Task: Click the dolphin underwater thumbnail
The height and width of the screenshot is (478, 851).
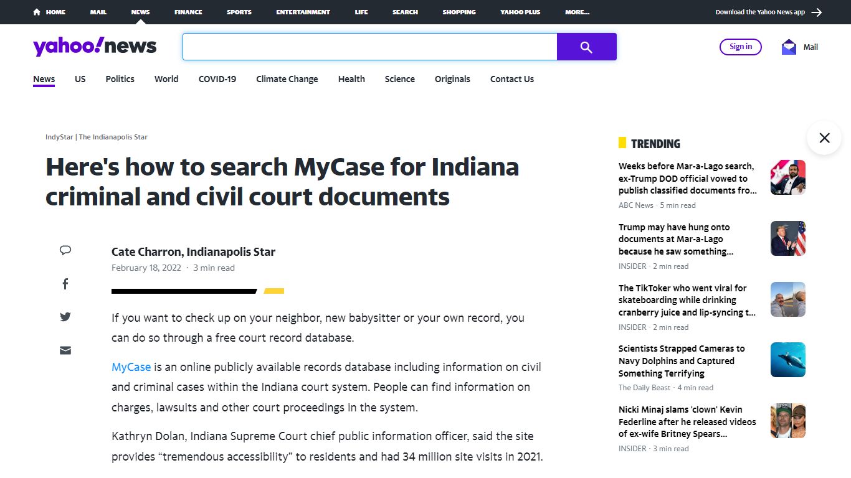Action: tap(788, 360)
